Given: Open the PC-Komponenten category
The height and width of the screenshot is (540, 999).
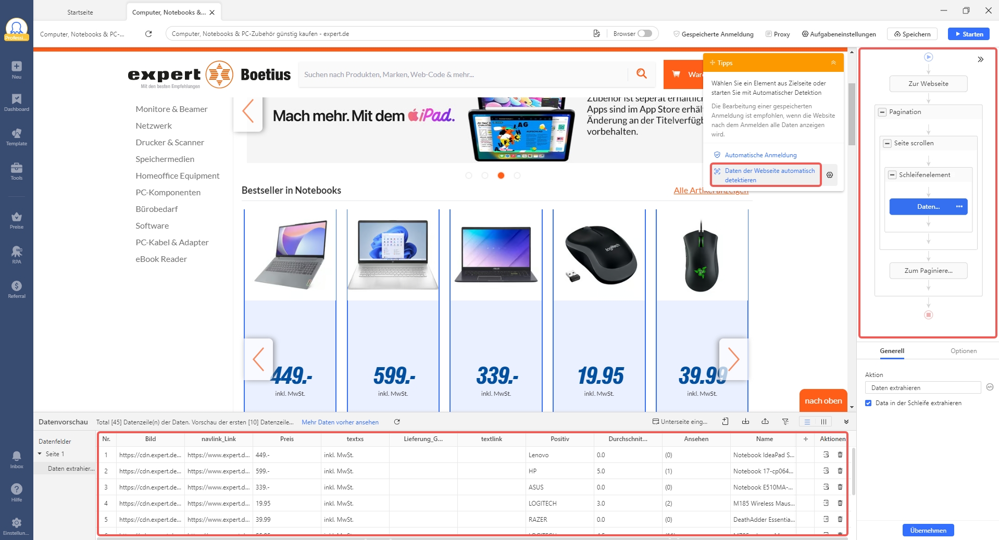Looking at the screenshot, I should [168, 192].
